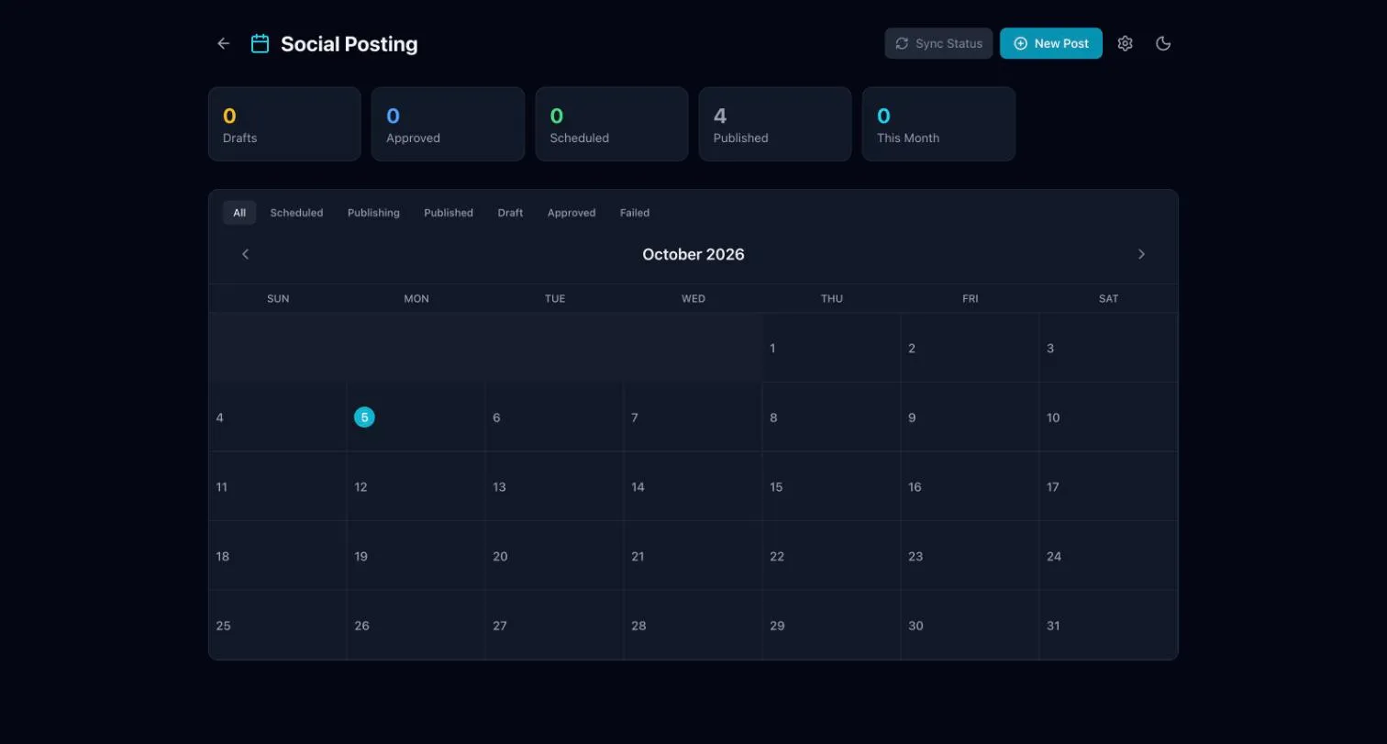Viewport: 1387px width, 744px height.
Task: Choose day 25 in the calendar
Action: click(x=278, y=626)
